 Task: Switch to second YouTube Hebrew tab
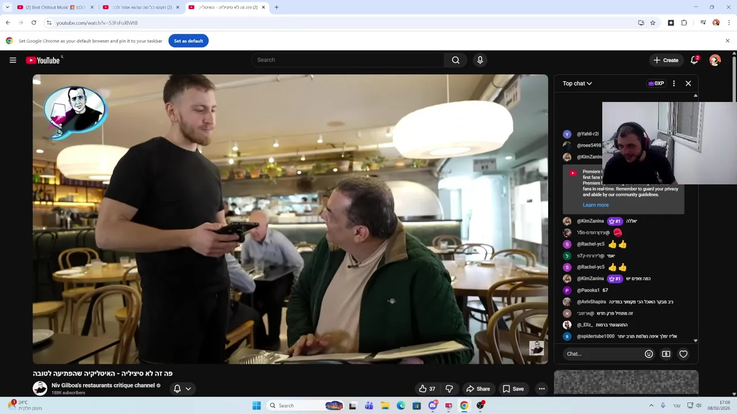pyautogui.click(x=141, y=7)
